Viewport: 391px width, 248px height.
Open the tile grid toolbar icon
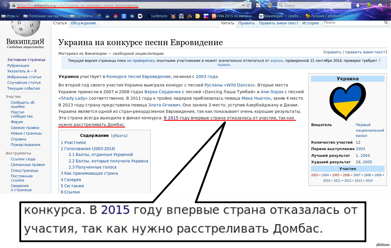258,5
